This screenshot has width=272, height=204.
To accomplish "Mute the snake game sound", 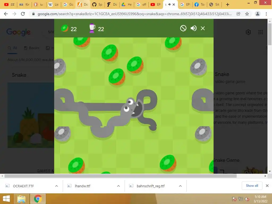I will (193, 28).
